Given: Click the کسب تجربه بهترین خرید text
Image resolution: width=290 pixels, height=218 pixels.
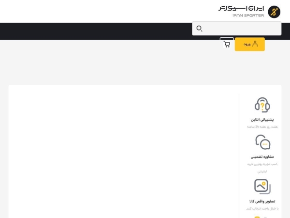Looking at the screenshot, I should click(x=262, y=164).
